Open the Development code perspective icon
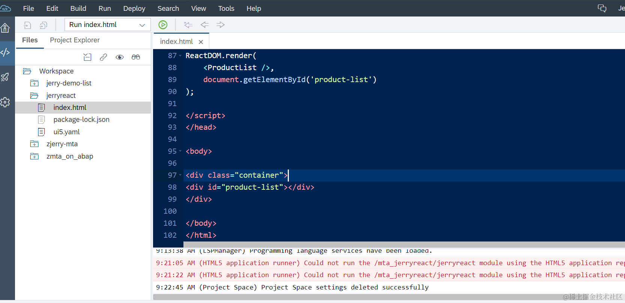This screenshot has height=303, width=625. 5,52
